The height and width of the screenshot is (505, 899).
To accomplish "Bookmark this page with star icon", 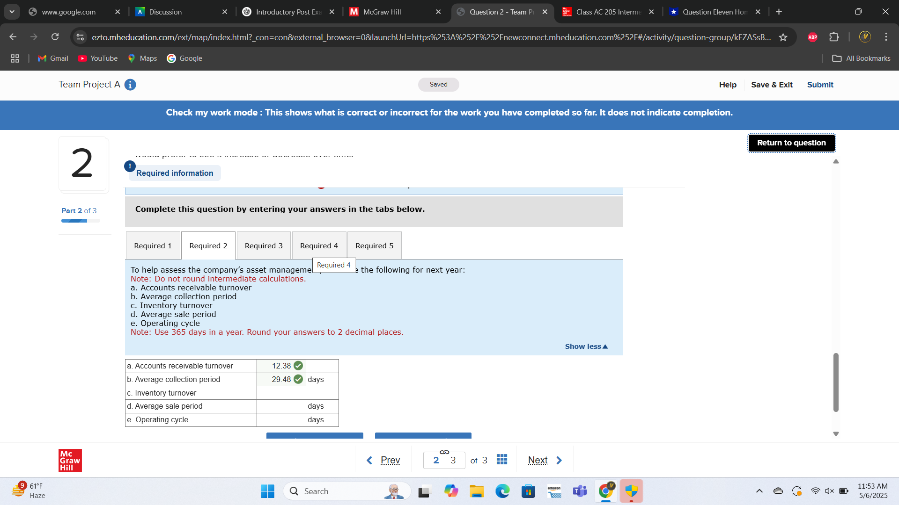I will (x=783, y=37).
